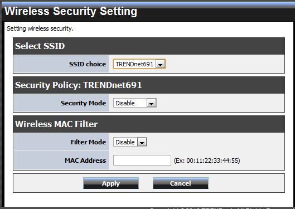
Task: Click the Filter Mode label
Action: coord(89,142)
